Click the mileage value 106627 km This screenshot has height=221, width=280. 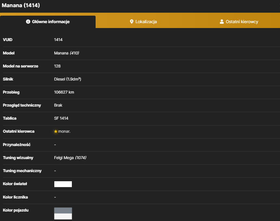click(x=64, y=92)
